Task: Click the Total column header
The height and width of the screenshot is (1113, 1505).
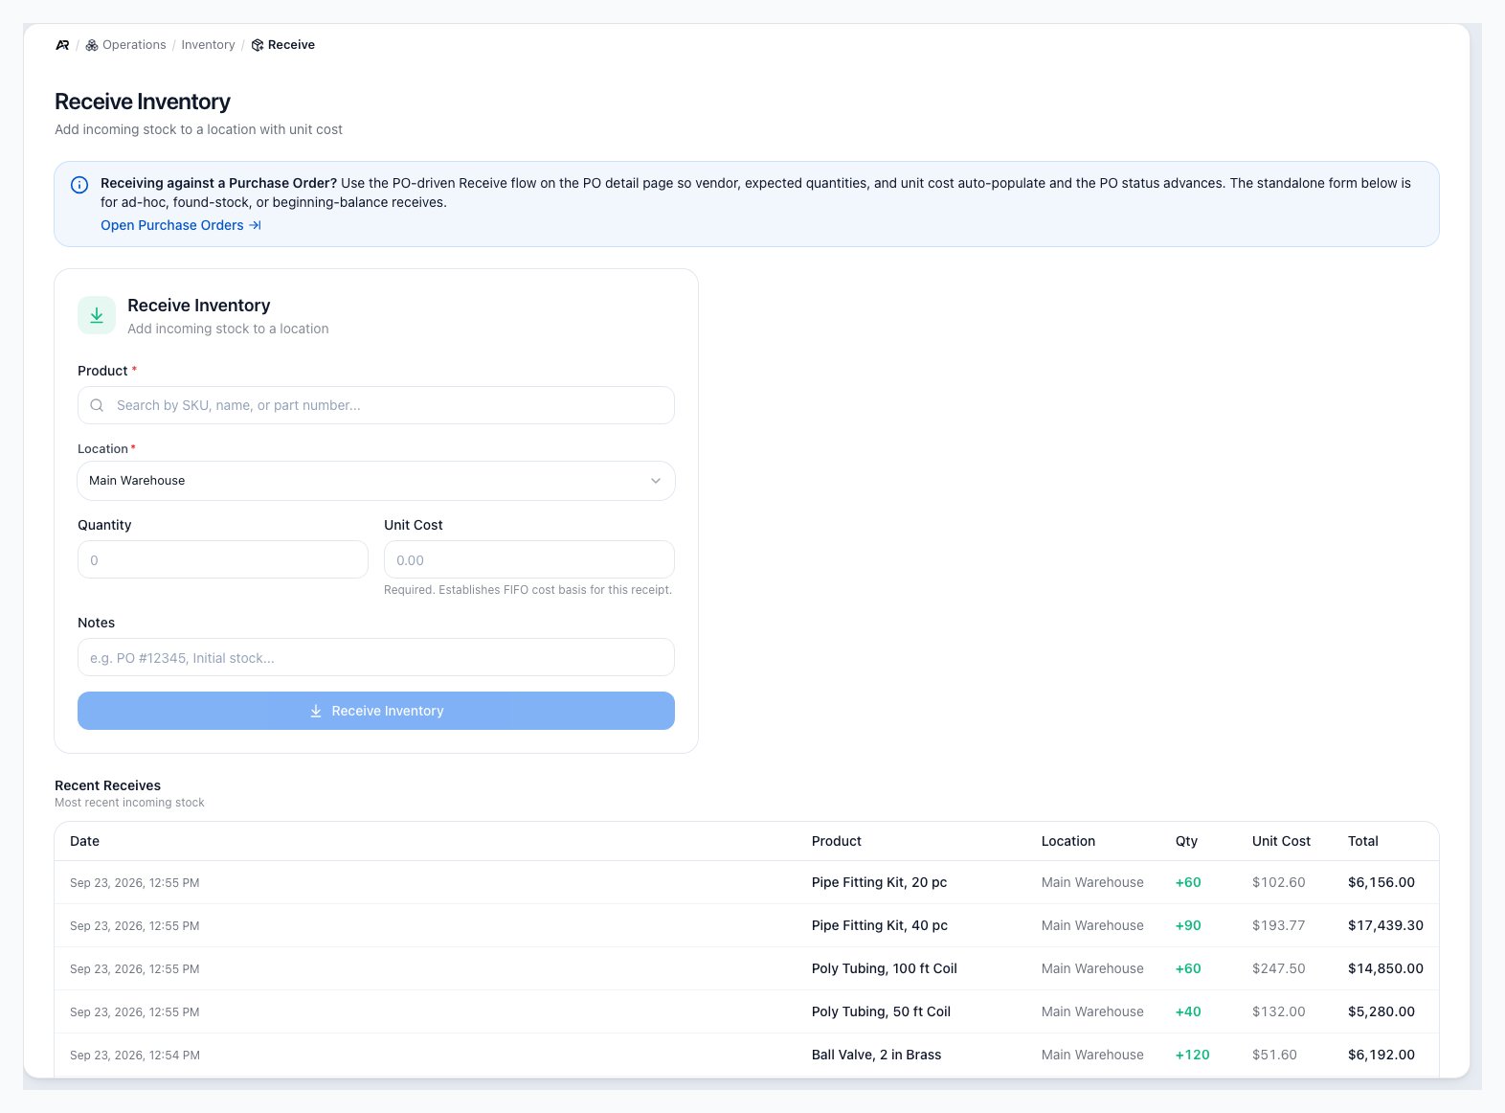Action: [x=1363, y=841]
